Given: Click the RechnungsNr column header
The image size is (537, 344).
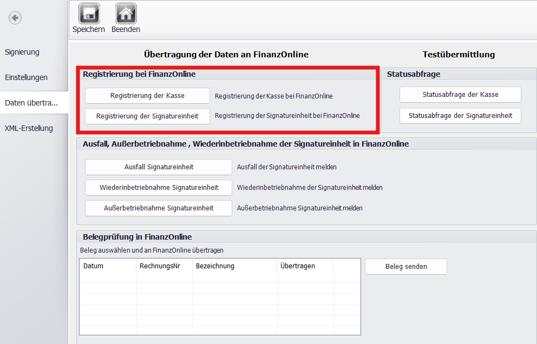Looking at the screenshot, I should coord(165,266).
